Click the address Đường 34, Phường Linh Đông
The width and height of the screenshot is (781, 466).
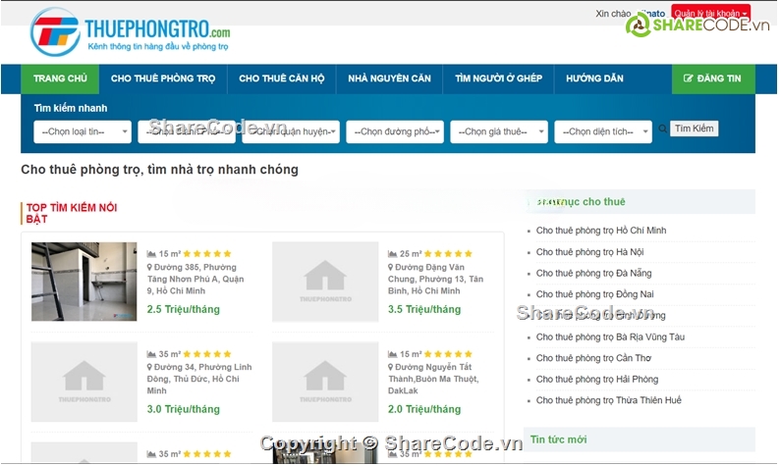click(x=200, y=379)
